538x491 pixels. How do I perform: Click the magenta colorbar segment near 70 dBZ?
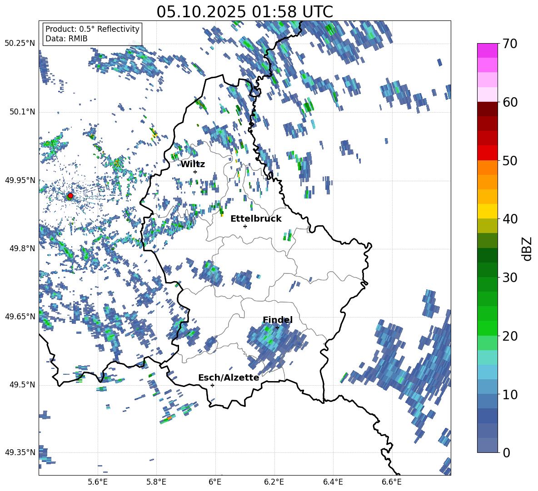tap(487, 50)
